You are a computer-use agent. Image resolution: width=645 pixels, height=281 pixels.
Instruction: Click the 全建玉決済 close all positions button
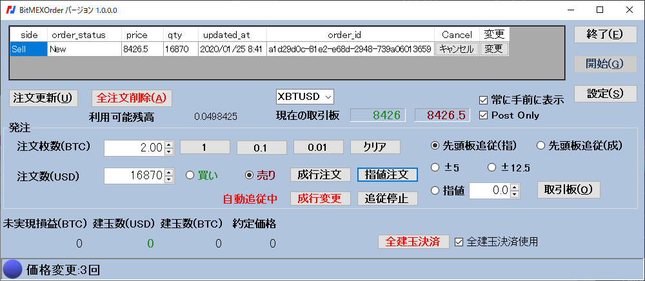414,241
